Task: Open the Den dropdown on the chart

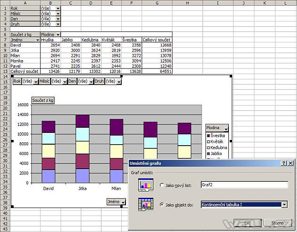Action: point(91,82)
